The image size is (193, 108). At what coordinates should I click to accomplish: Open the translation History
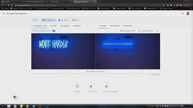coord(77,86)
